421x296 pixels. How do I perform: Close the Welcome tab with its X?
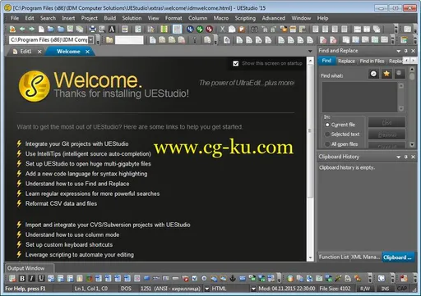point(87,52)
